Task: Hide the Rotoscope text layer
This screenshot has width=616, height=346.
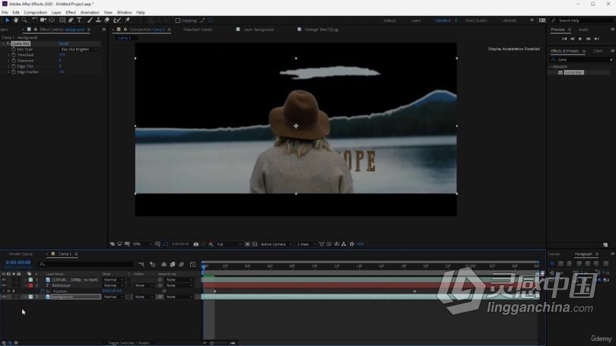Action: click(4, 285)
